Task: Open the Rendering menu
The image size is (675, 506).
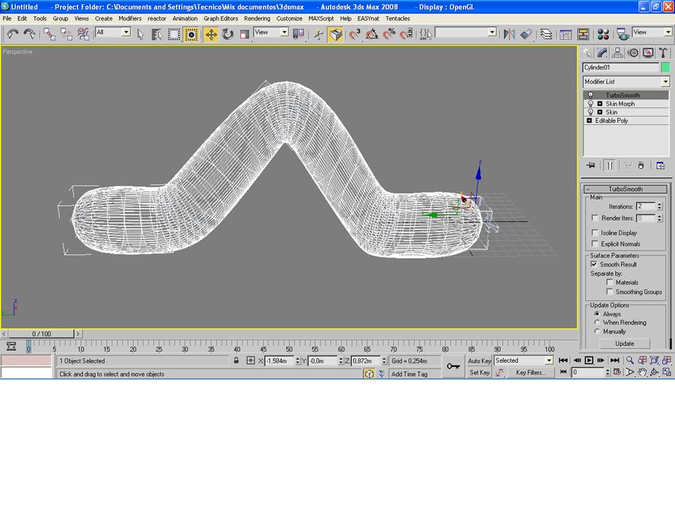Action: tap(257, 18)
